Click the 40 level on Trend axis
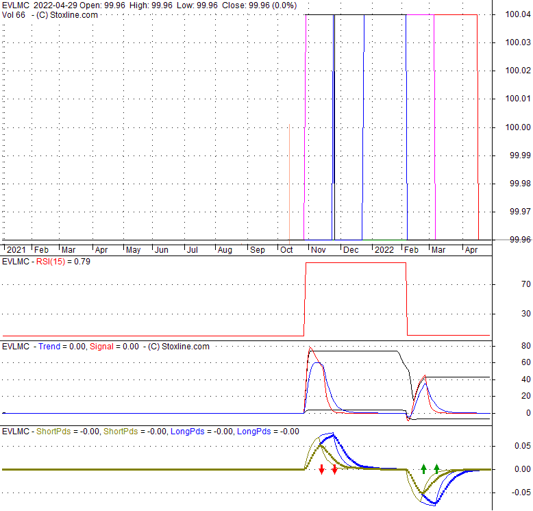 pyautogui.click(x=526, y=379)
